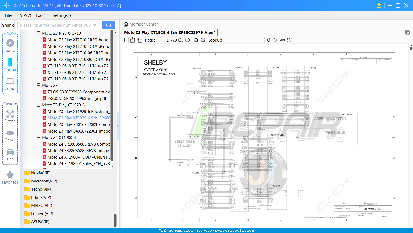Click the brand list scrollbar thumb
The height and width of the screenshot is (233, 413).
pyautogui.click(x=115, y=220)
